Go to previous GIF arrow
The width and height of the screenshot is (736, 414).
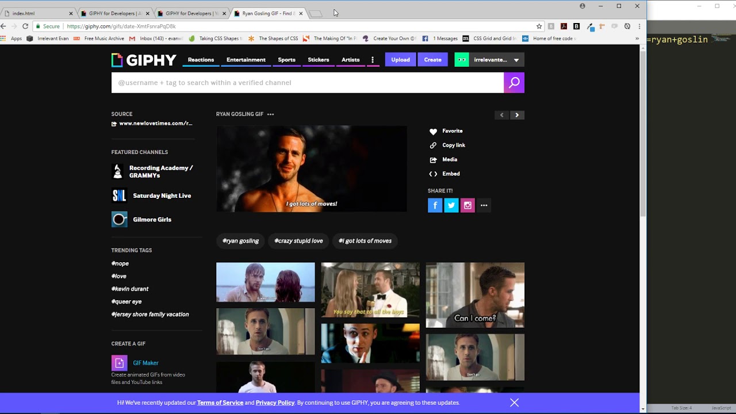point(502,115)
